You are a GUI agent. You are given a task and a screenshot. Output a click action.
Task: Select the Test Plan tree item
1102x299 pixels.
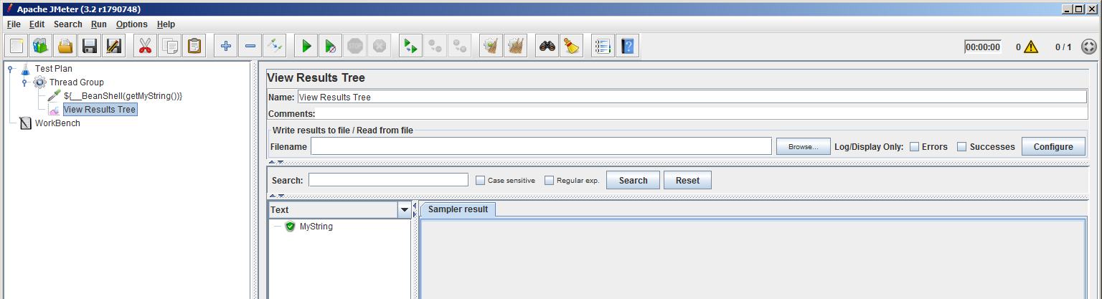[53, 69]
